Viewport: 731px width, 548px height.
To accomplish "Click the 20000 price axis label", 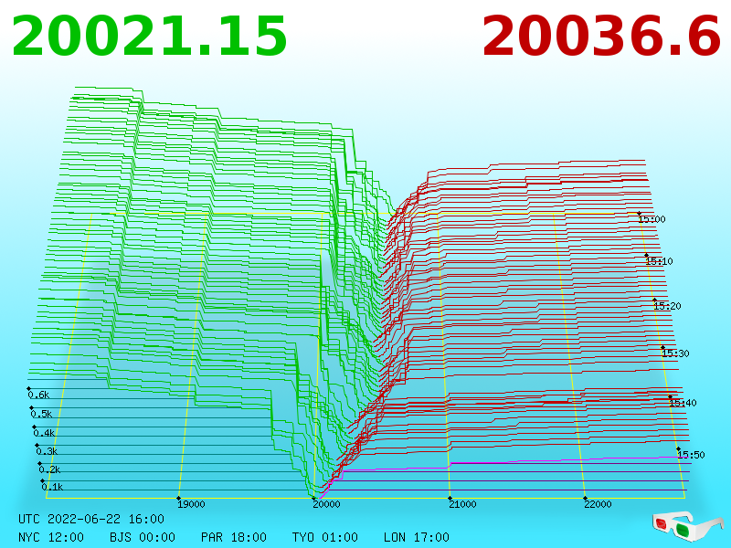I will pos(326,504).
